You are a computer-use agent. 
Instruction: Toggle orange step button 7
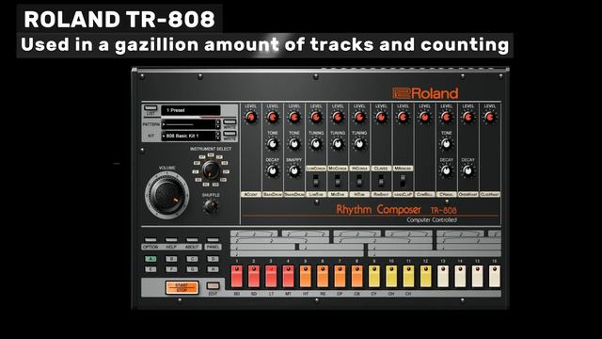(340, 276)
